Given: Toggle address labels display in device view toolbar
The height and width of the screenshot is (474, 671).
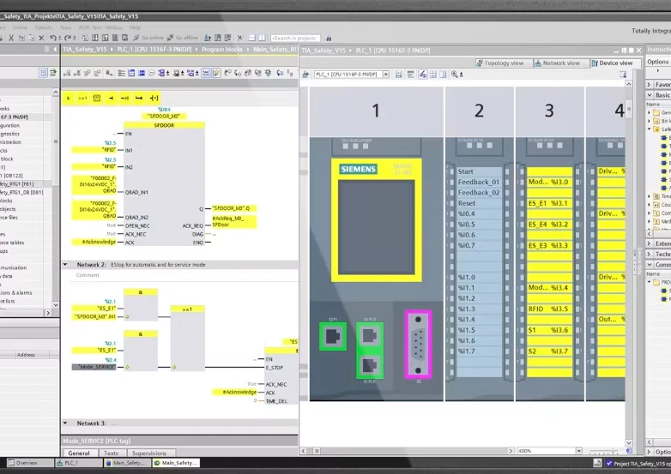Looking at the screenshot, I should [x=422, y=75].
